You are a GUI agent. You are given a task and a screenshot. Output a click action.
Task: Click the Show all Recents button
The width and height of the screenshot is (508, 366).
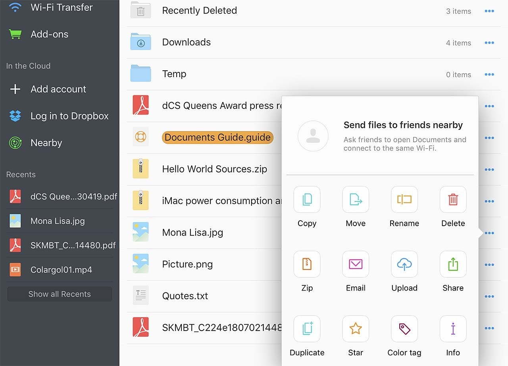point(60,294)
